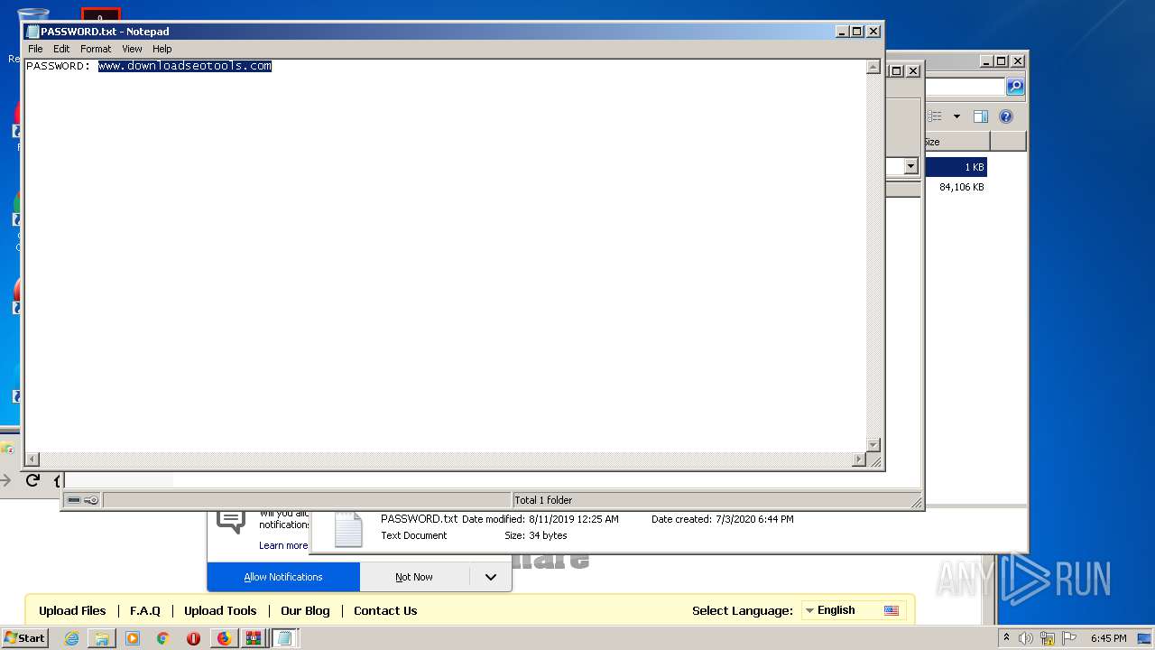Open the File menu in Notepad

tap(35, 49)
